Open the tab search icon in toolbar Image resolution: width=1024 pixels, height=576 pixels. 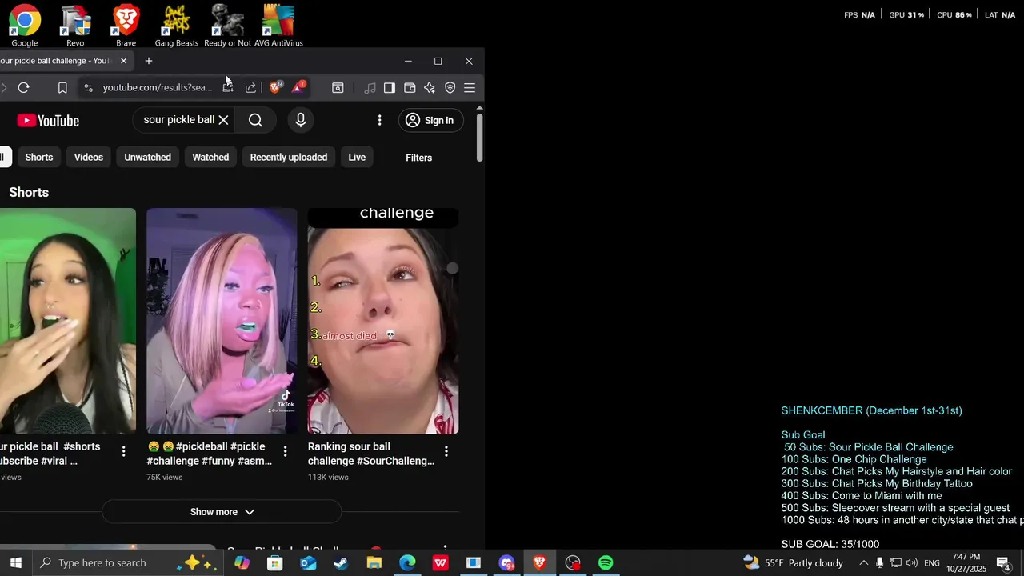(338, 88)
